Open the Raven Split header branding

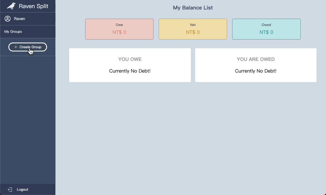click(28, 6)
